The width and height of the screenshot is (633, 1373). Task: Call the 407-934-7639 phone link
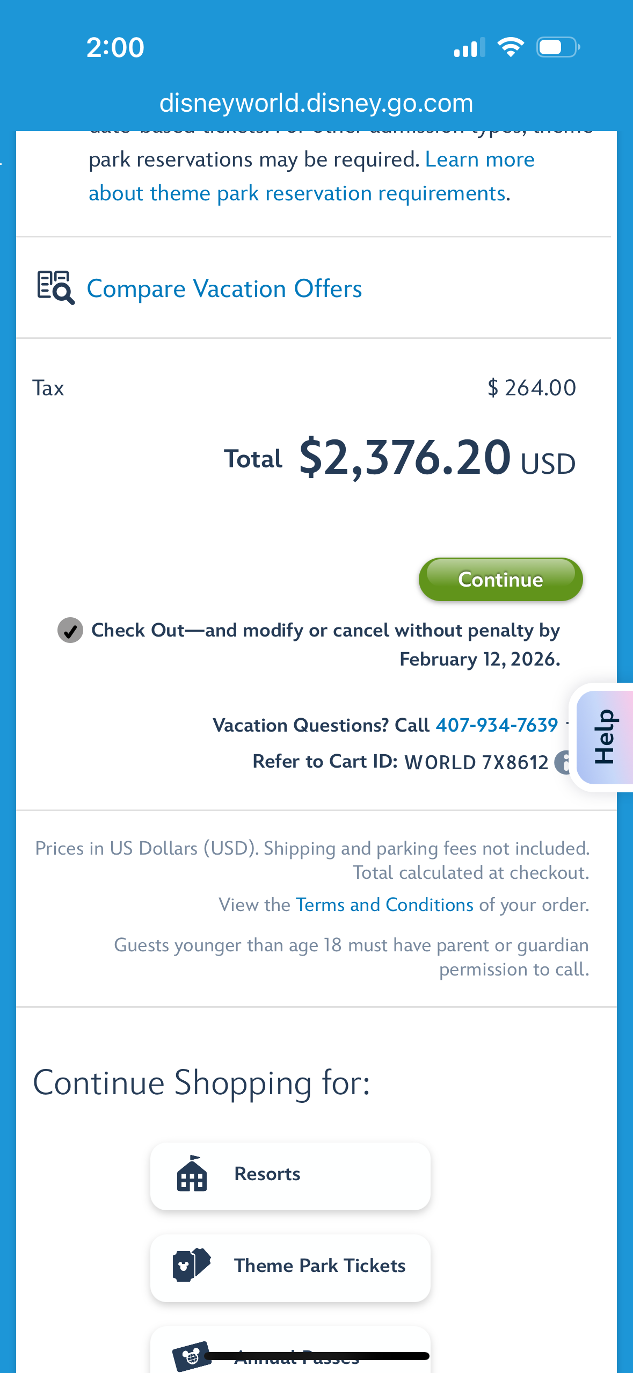coord(497,725)
